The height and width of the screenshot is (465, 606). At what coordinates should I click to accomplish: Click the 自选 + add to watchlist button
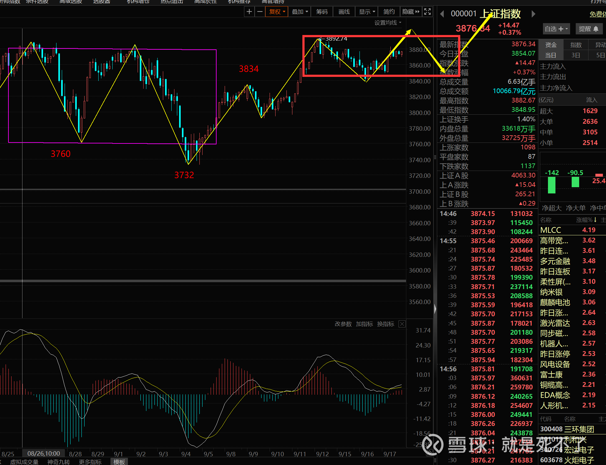556,29
